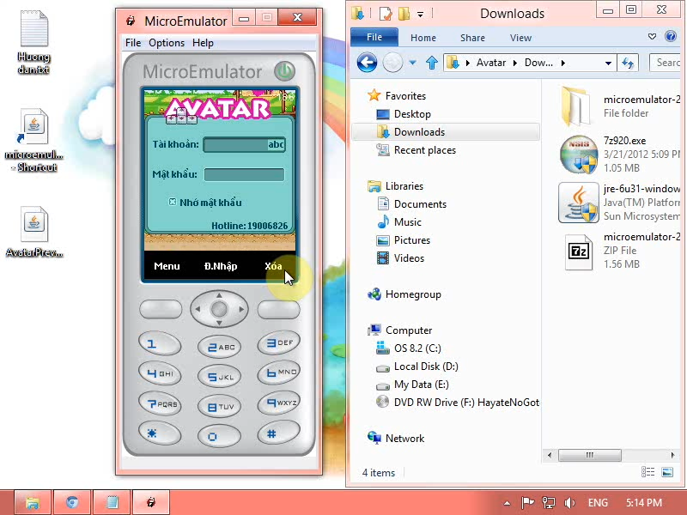Expand the Avatar breadcrumb arrow
The width and height of the screenshot is (687, 515).
pyautogui.click(x=514, y=63)
